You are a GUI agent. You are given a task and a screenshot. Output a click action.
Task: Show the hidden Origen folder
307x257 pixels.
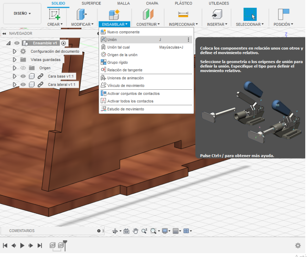[23, 68]
